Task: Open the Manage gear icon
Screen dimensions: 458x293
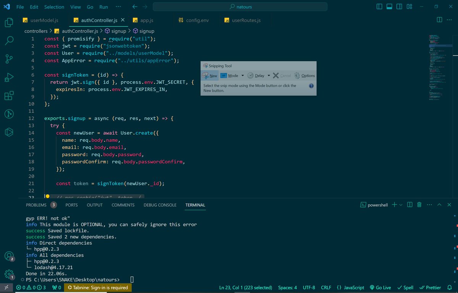Action: pyautogui.click(x=9, y=274)
